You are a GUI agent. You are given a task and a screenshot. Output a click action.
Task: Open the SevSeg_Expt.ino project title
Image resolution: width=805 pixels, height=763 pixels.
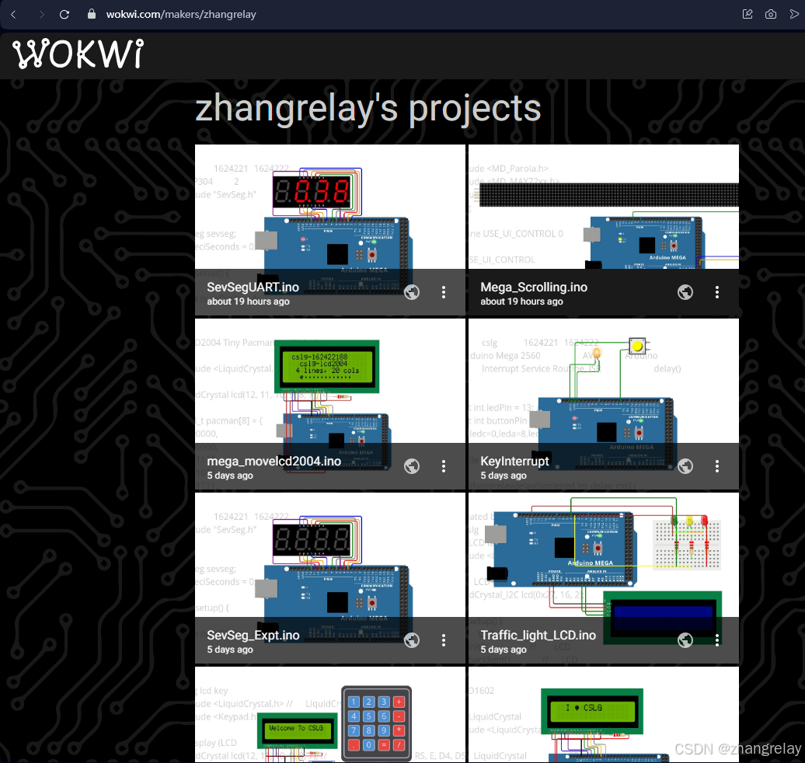point(253,635)
